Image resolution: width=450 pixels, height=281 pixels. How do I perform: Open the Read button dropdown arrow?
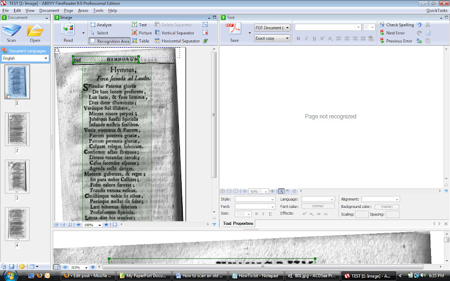click(83, 33)
